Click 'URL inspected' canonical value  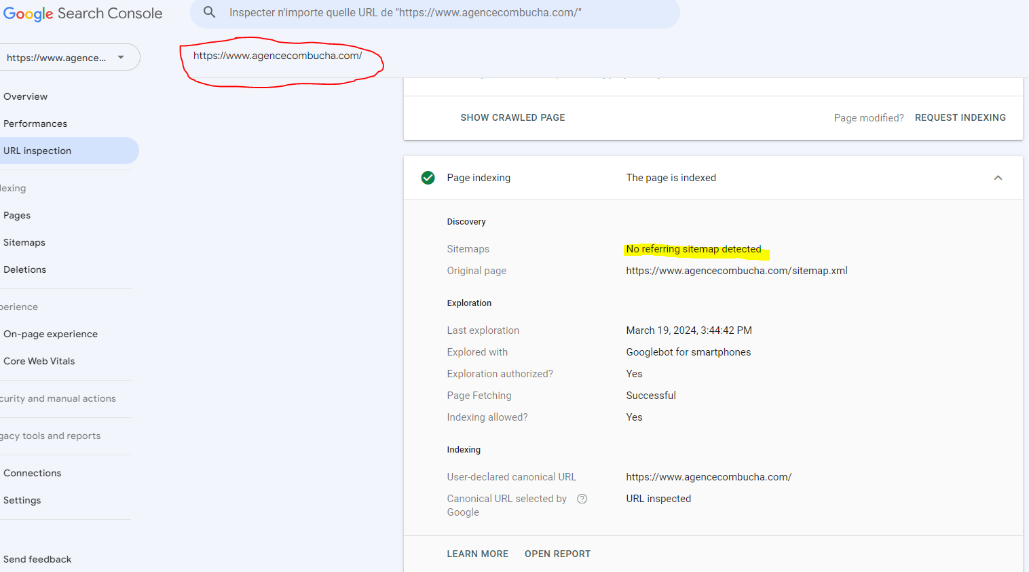point(658,499)
